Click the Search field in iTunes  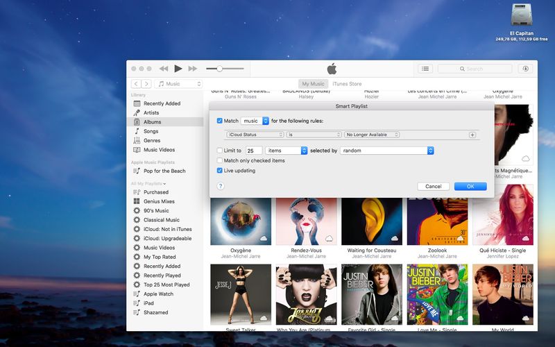pyautogui.click(x=475, y=69)
